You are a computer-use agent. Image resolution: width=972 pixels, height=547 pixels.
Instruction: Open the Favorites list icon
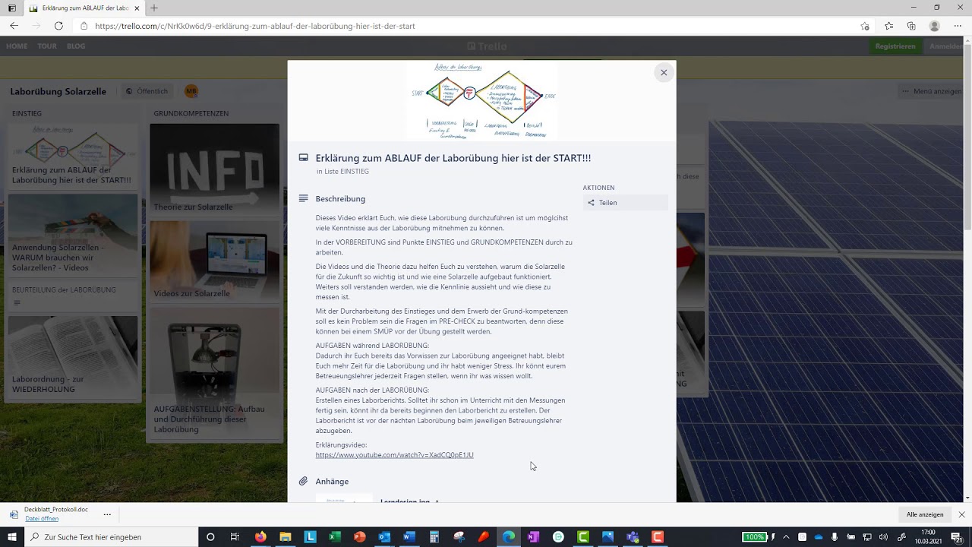pos(888,26)
